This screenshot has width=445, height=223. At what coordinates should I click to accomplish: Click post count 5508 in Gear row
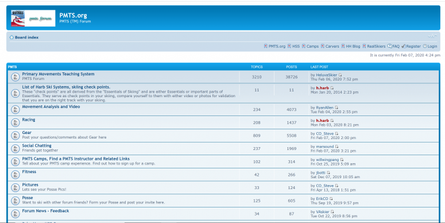tap(292, 136)
